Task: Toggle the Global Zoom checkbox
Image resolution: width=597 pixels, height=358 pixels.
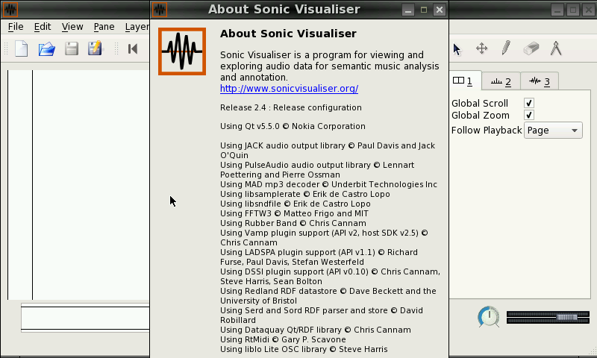Action: pos(529,115)
